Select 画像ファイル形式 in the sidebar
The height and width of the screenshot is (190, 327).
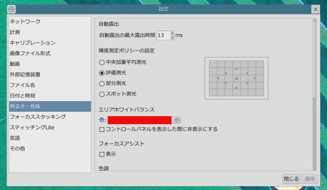point(30,53)
